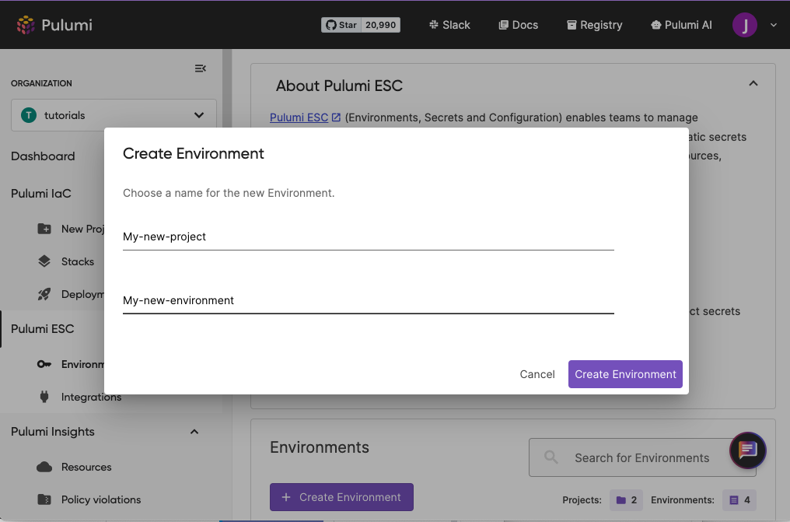This screenshot has width=790, height=522.
Task: Open the GitHub Star button
Action: coord(341,25)
